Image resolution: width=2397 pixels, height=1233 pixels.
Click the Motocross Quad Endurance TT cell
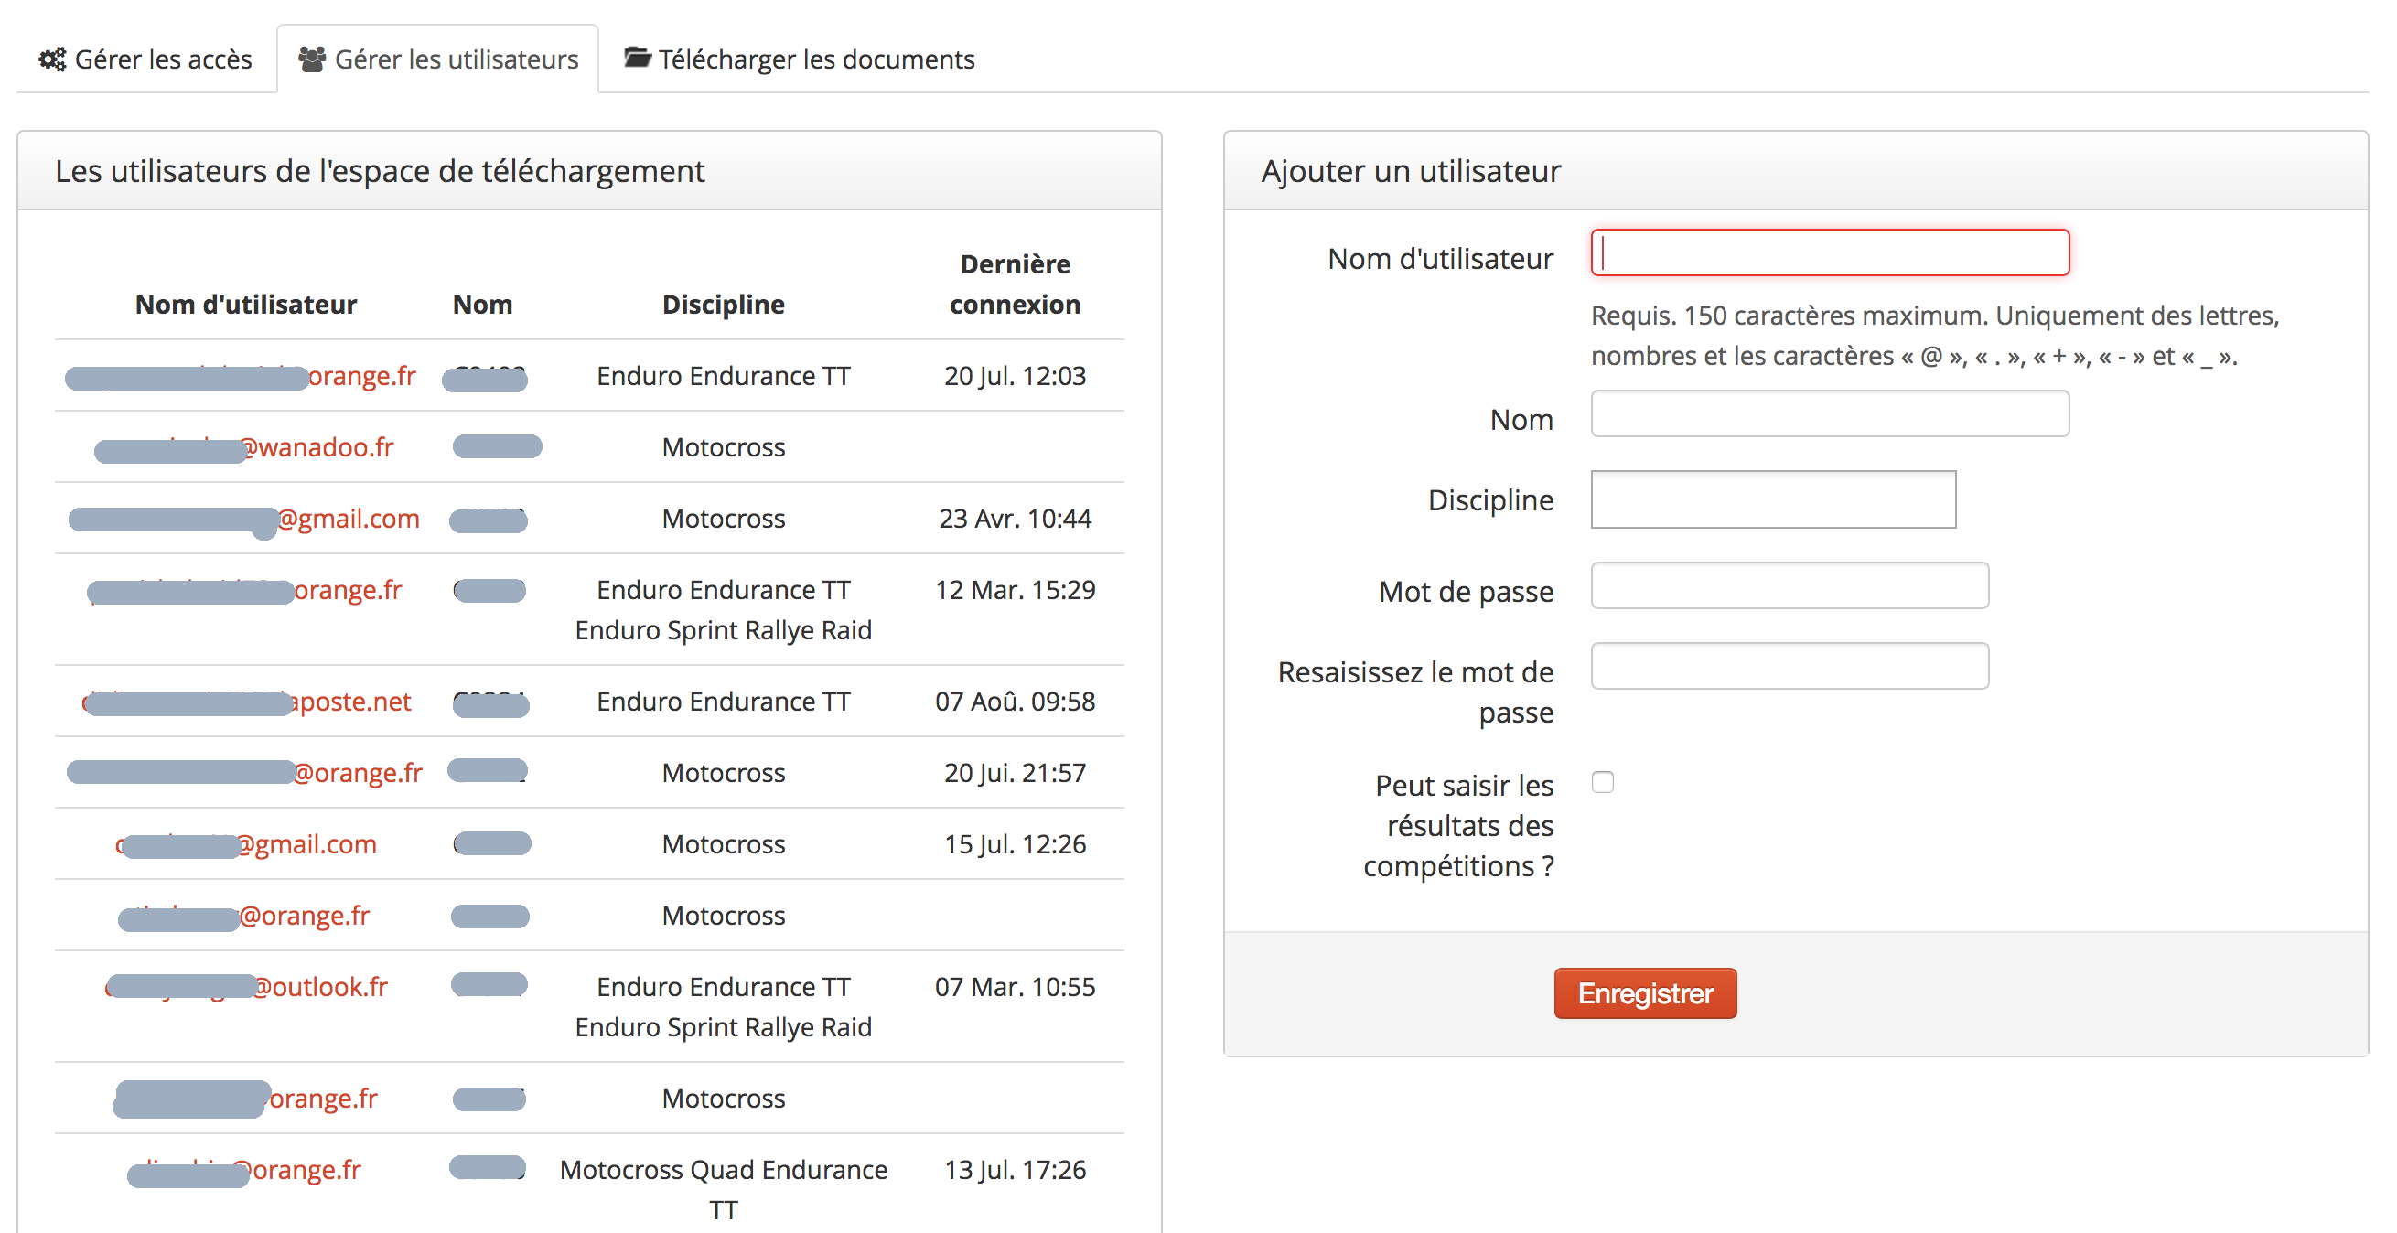[x=723, y=1190]
